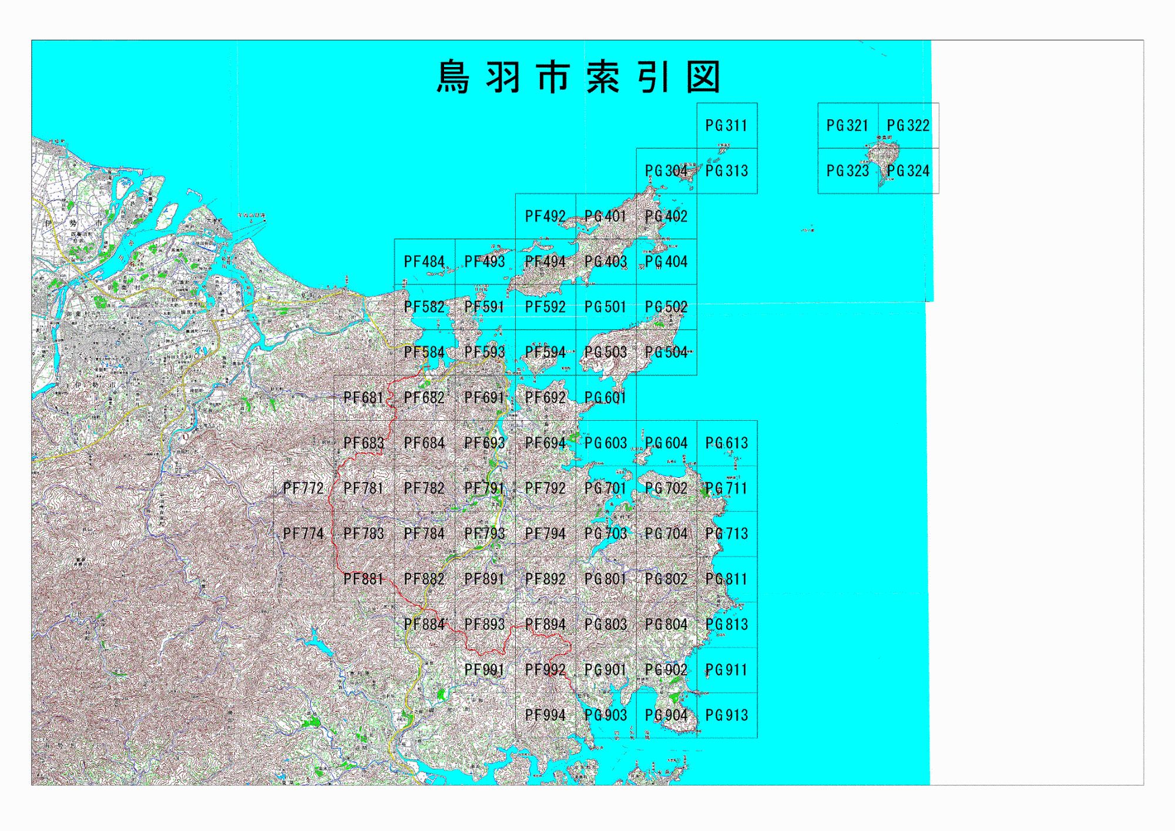Select sheet PG502

[666, 307]
